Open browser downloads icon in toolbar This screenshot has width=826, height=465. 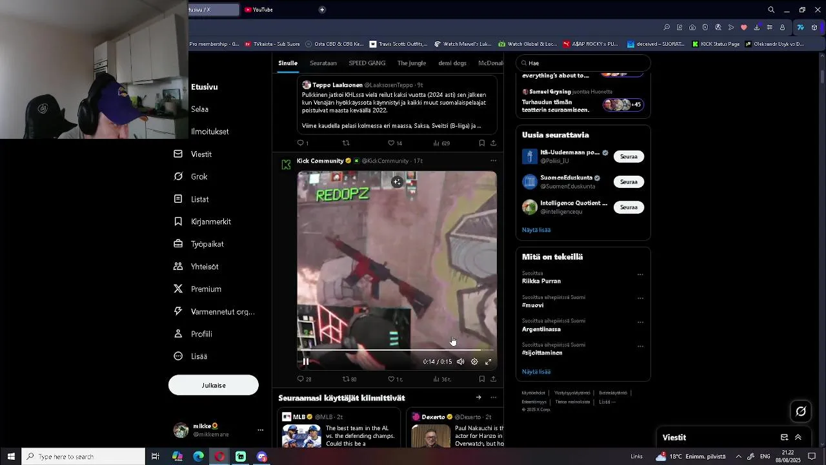(756, 27)
